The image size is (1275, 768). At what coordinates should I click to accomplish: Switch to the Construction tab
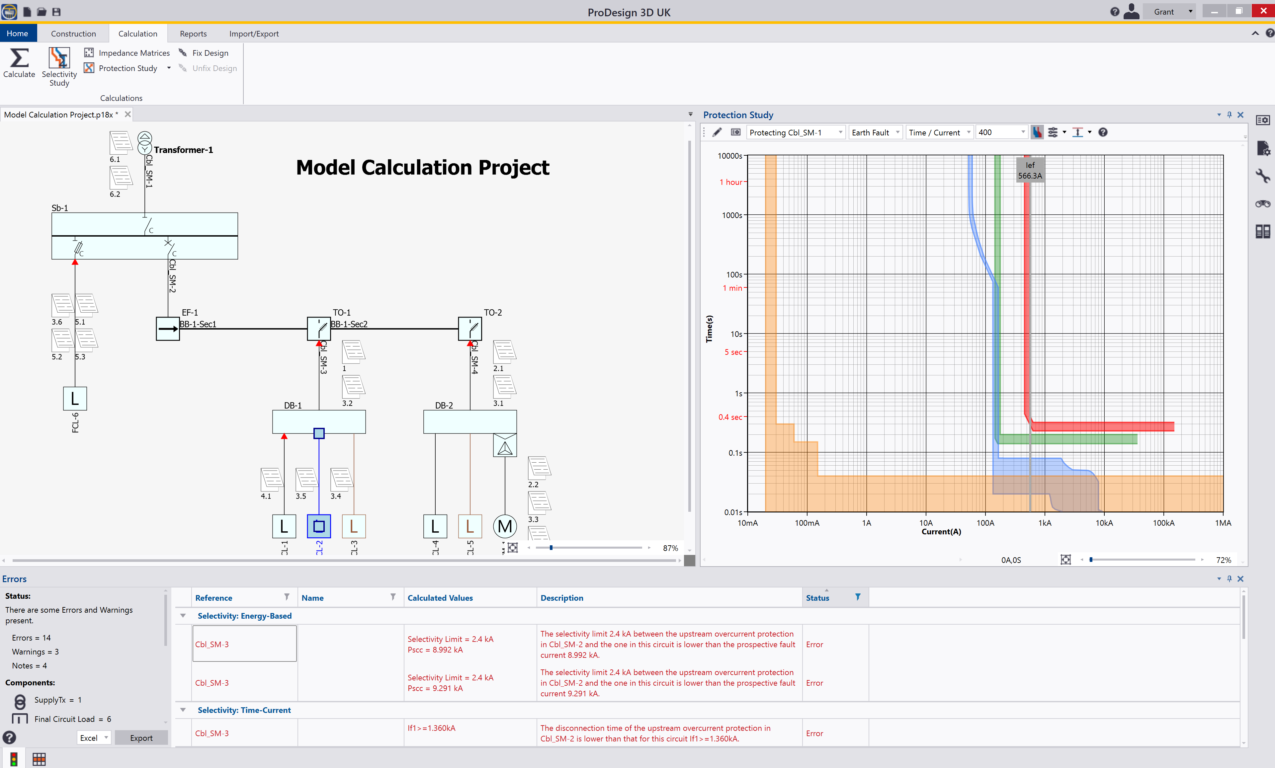(73, 33)
